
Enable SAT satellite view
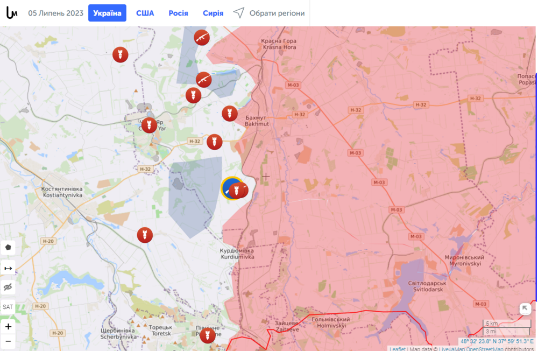(8, 306)
